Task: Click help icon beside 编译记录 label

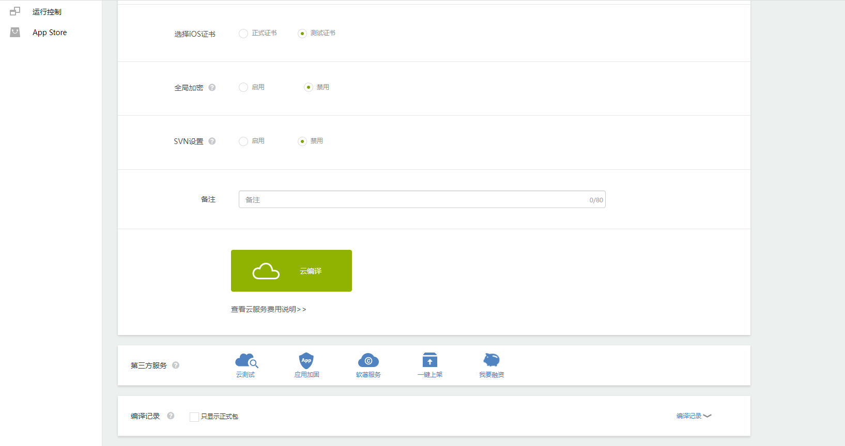Action: coord(171,416)
